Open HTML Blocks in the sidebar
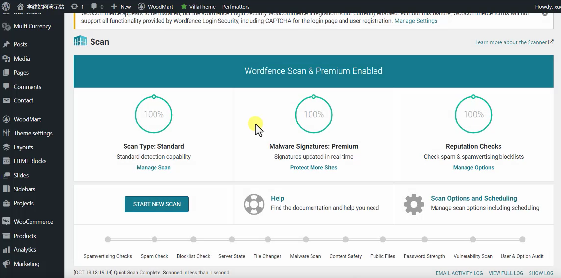This screenshot has height=278, width=561. pos(30,161)
